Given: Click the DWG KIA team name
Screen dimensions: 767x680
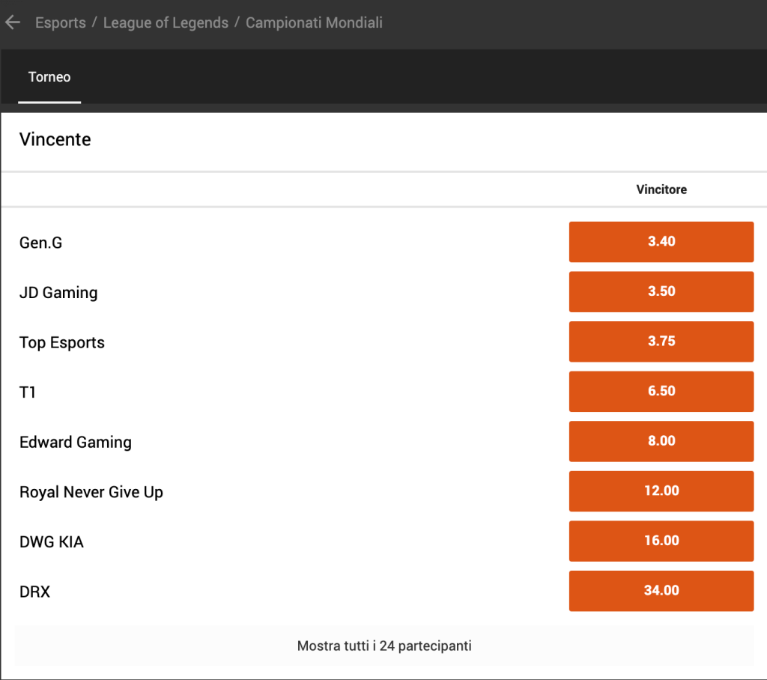Looking at the screenshot, I should [x=52, y=542].
